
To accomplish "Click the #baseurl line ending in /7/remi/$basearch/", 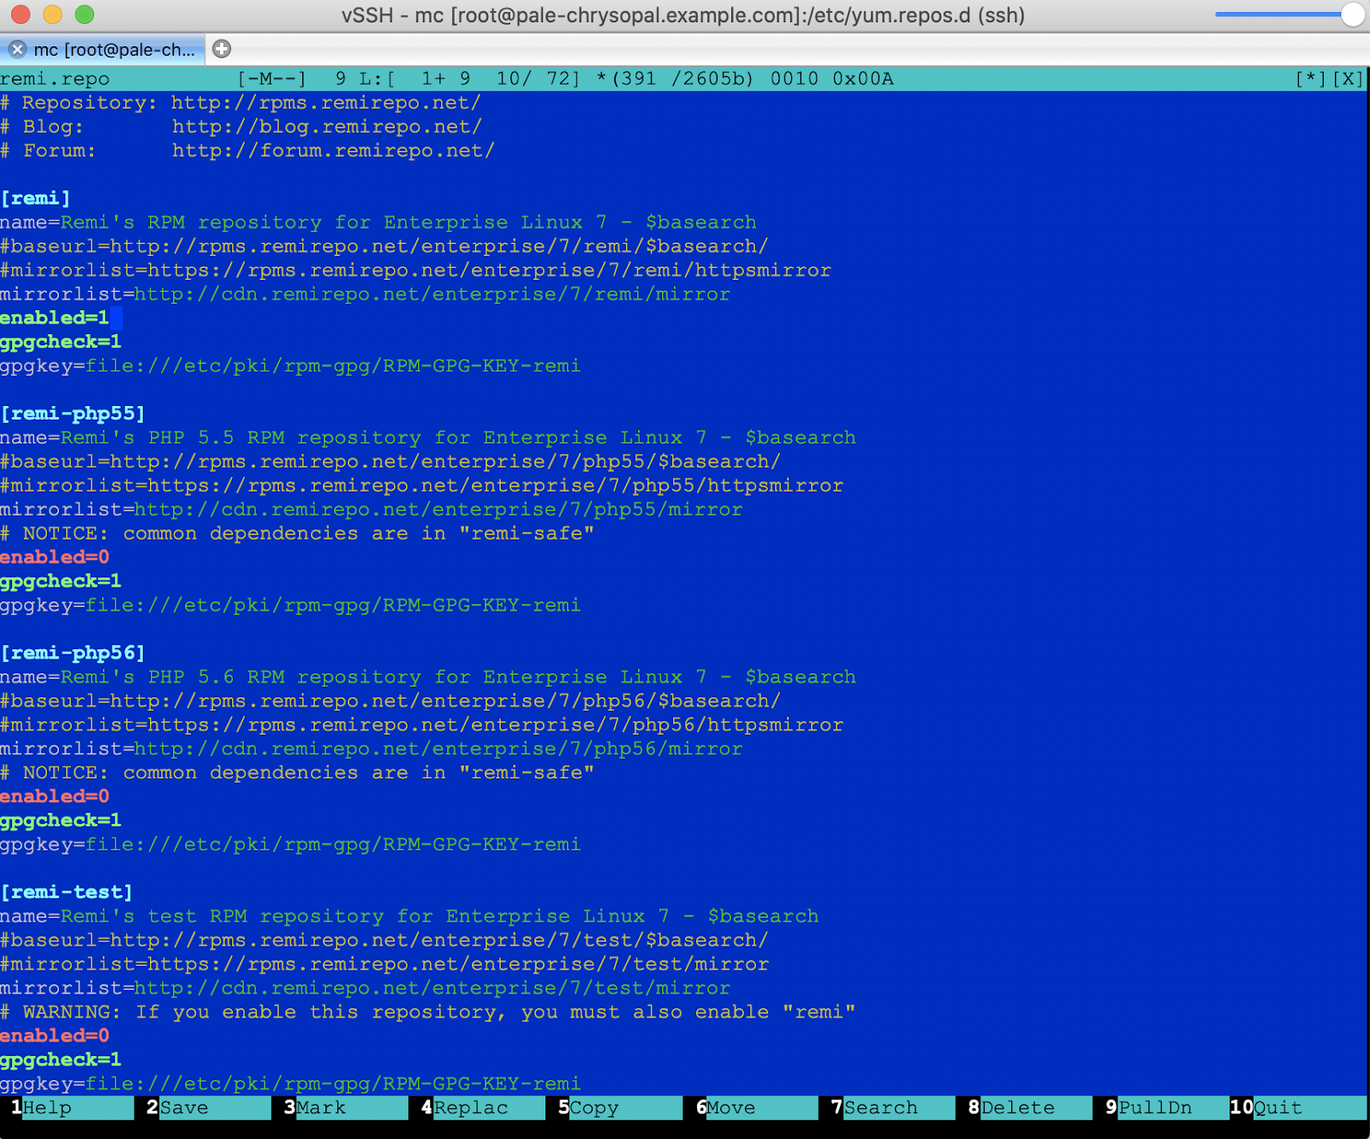I will [x=384, y=247].
